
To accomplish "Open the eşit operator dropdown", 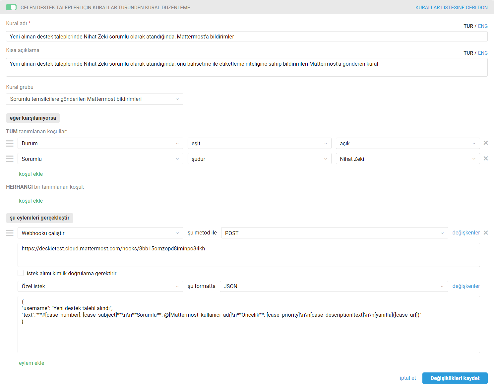I will (260, 143).
